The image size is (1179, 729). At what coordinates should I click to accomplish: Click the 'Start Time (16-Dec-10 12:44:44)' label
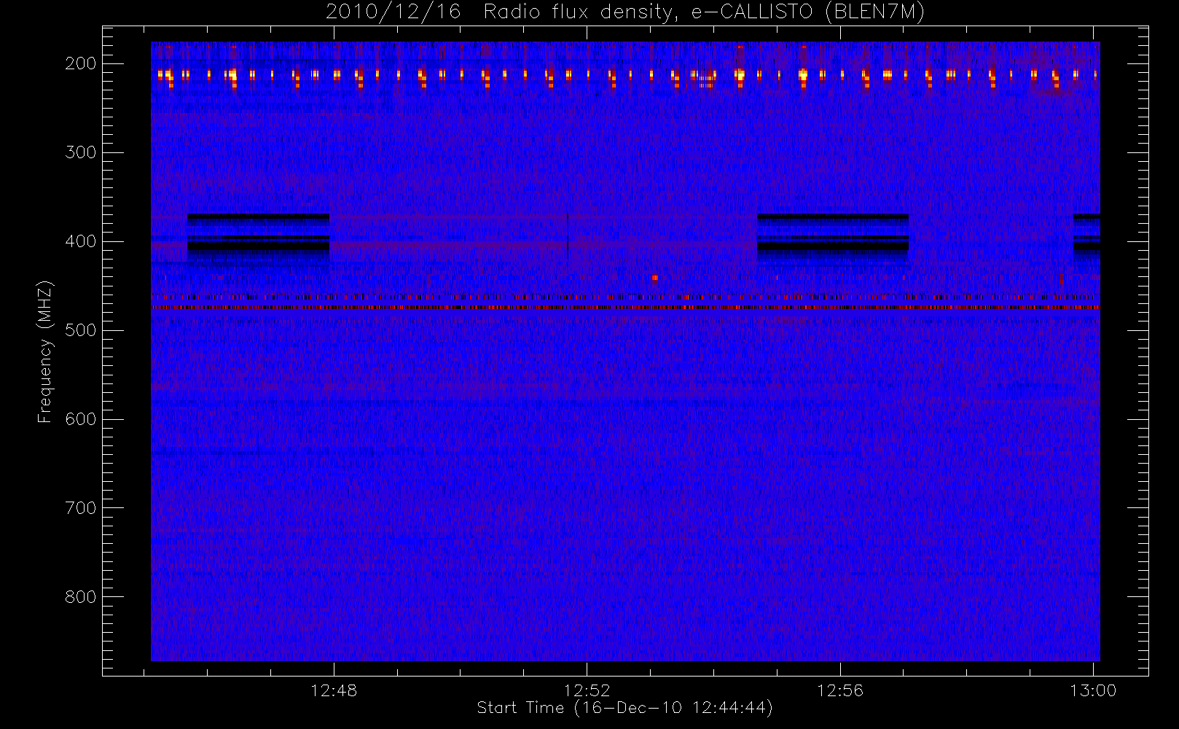[x=624, y=708]
